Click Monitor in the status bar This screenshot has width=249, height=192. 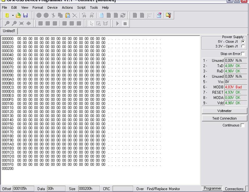(x=174, y=189)
